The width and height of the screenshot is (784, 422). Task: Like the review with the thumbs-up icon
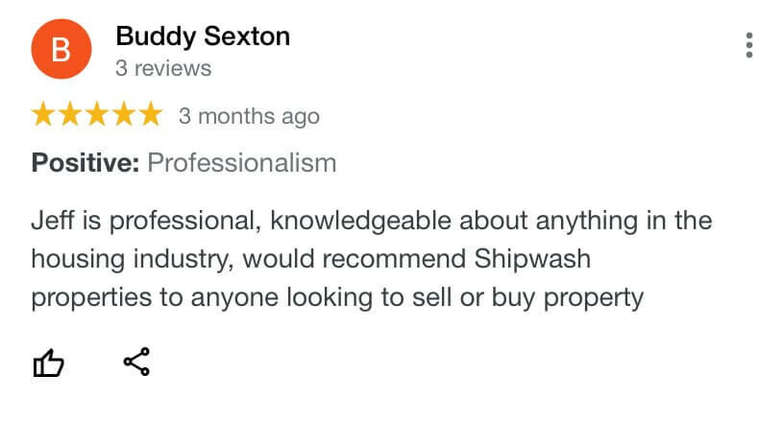[x=48, y=363]
